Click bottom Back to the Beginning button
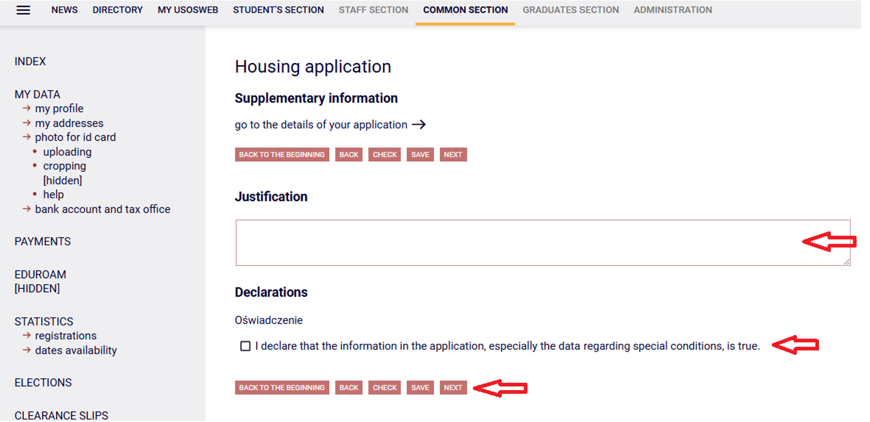The image size is (870, 422). (282, 388)
